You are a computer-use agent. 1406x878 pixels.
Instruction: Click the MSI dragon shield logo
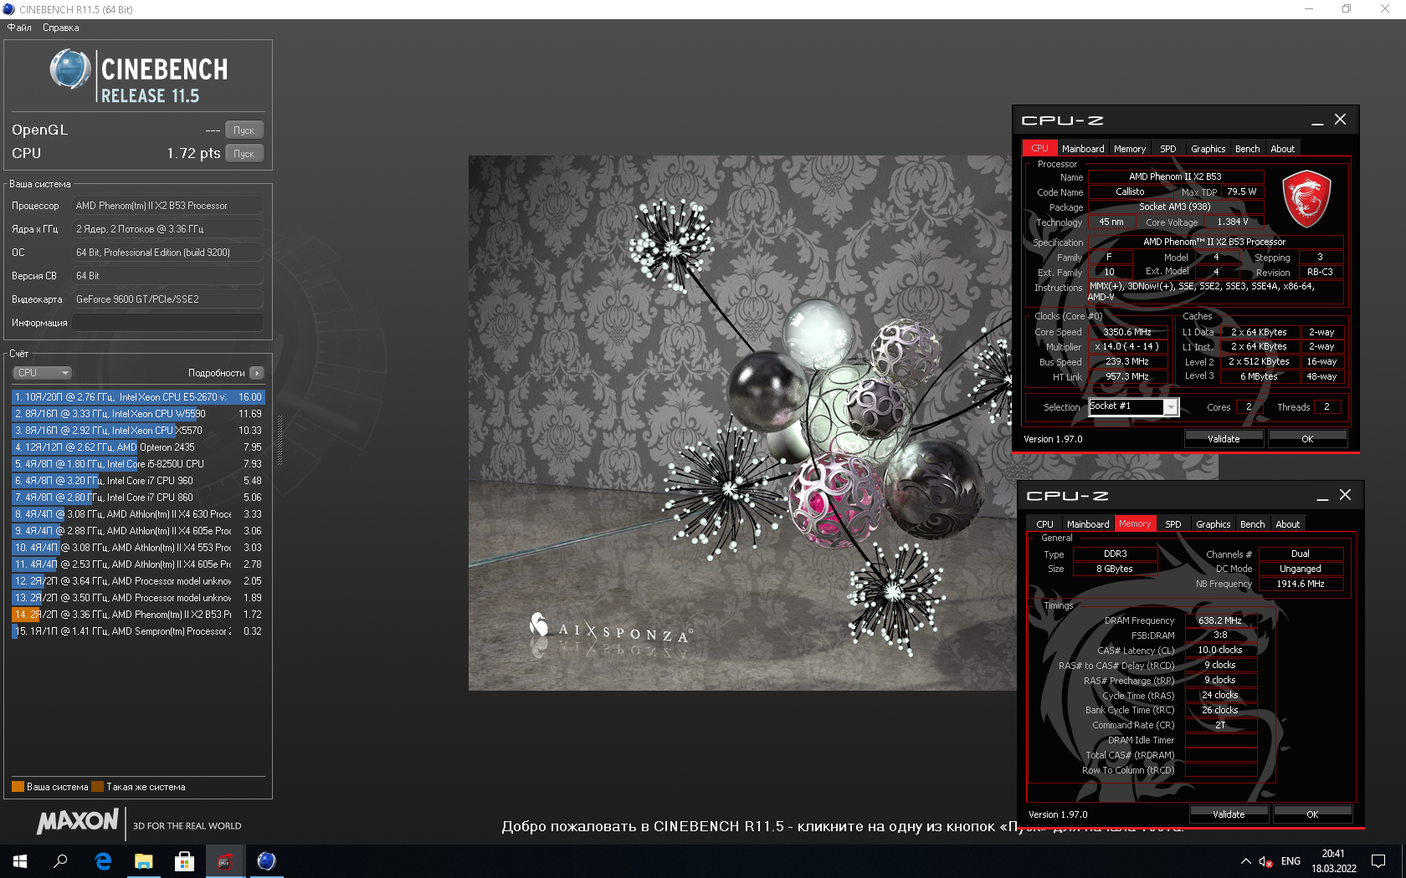coord(1306,199)
